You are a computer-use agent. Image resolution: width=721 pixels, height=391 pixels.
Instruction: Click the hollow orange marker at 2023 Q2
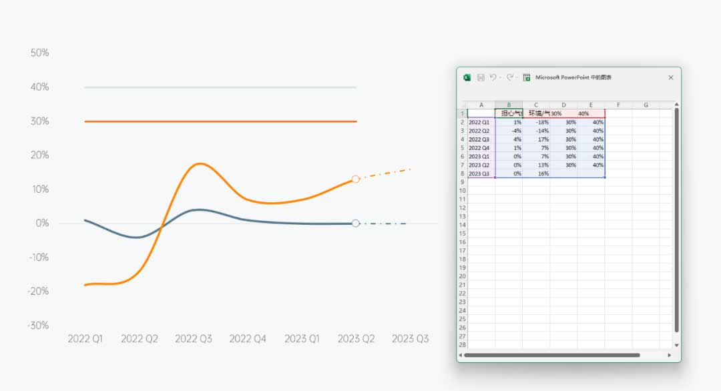(355, 179)
